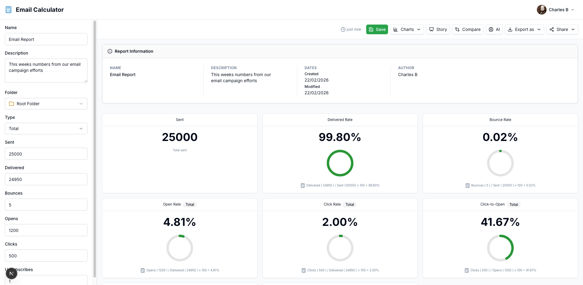
Task: Click the folder icon beside Root Folder
Action: (12, 103)
